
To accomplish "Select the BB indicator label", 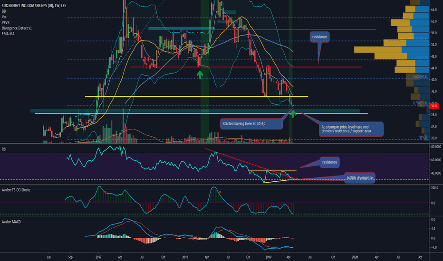I will pyautogui.click(x=4, y=11).
